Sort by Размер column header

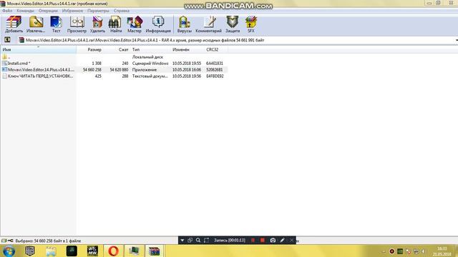(89, 49)
